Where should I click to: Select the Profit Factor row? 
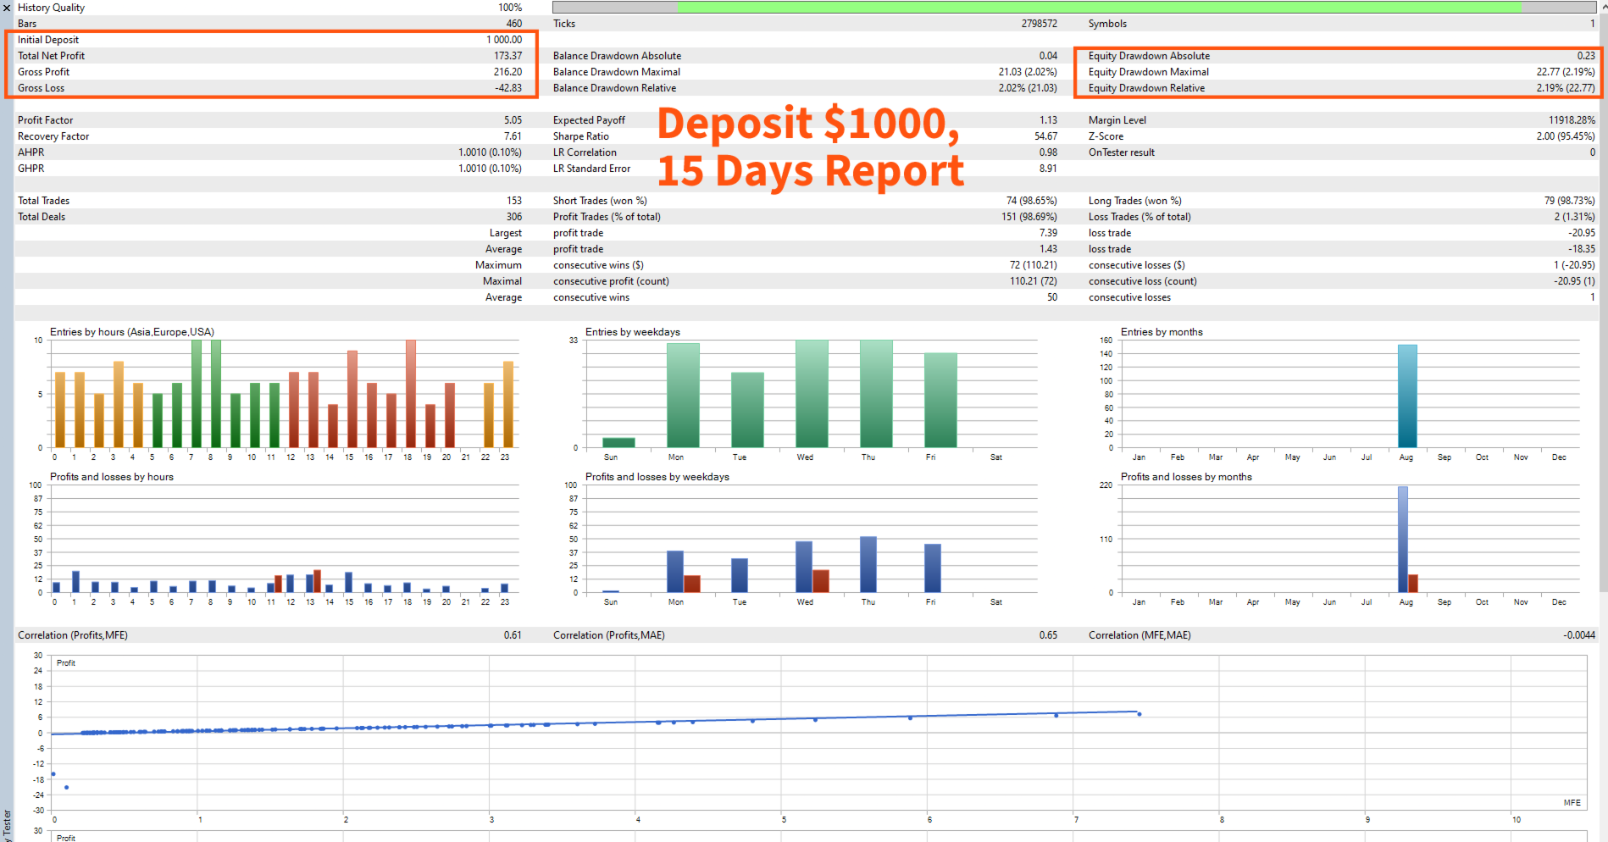tap(269, 120)
